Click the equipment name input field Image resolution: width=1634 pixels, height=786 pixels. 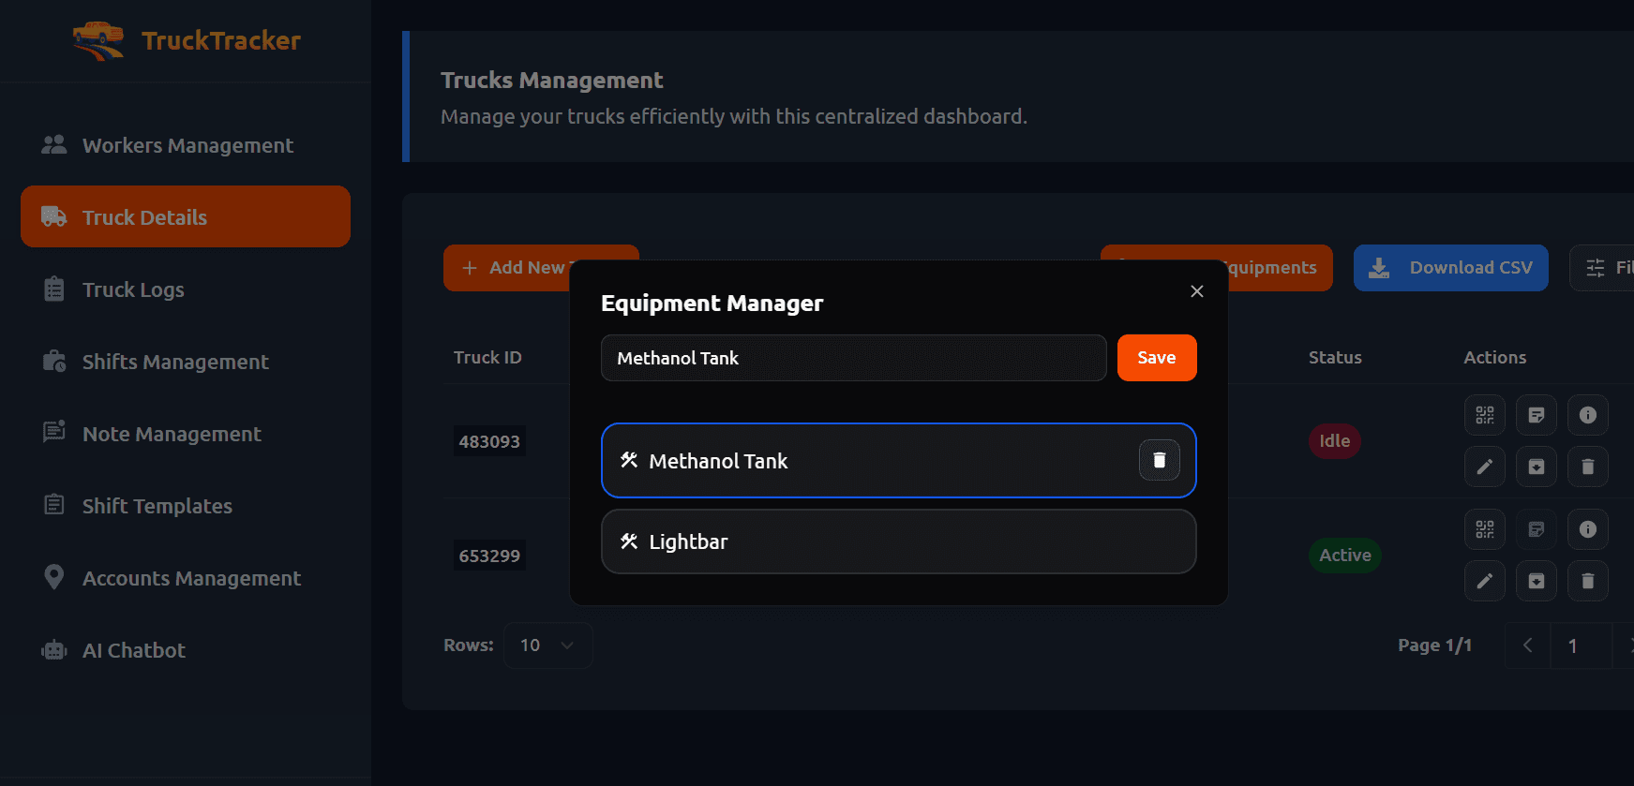pos(853,358)
